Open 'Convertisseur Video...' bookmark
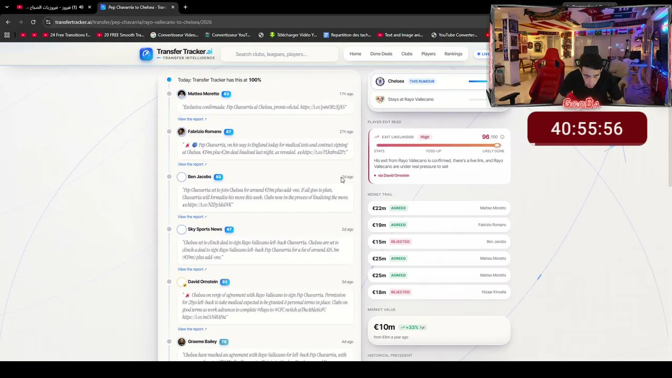Image resolution: width=672 pixels, height=378 pixels. pos(174,35)
